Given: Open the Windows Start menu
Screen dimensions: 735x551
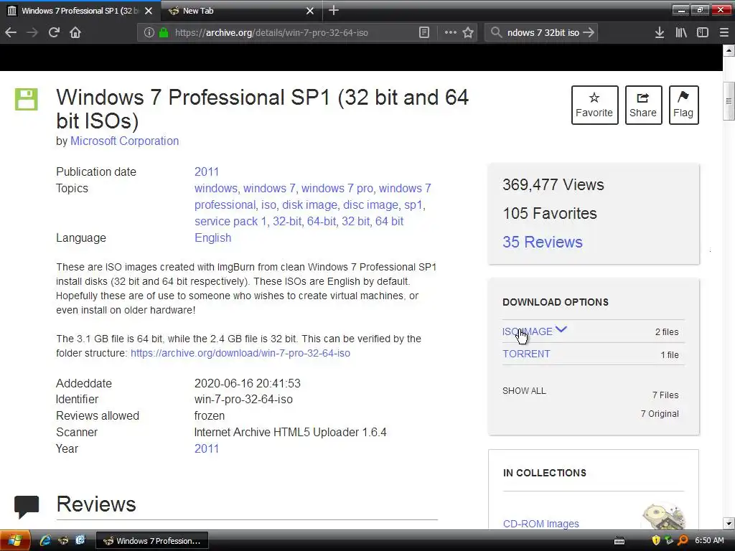Looking at the screenshot, I should pos(15,541).
